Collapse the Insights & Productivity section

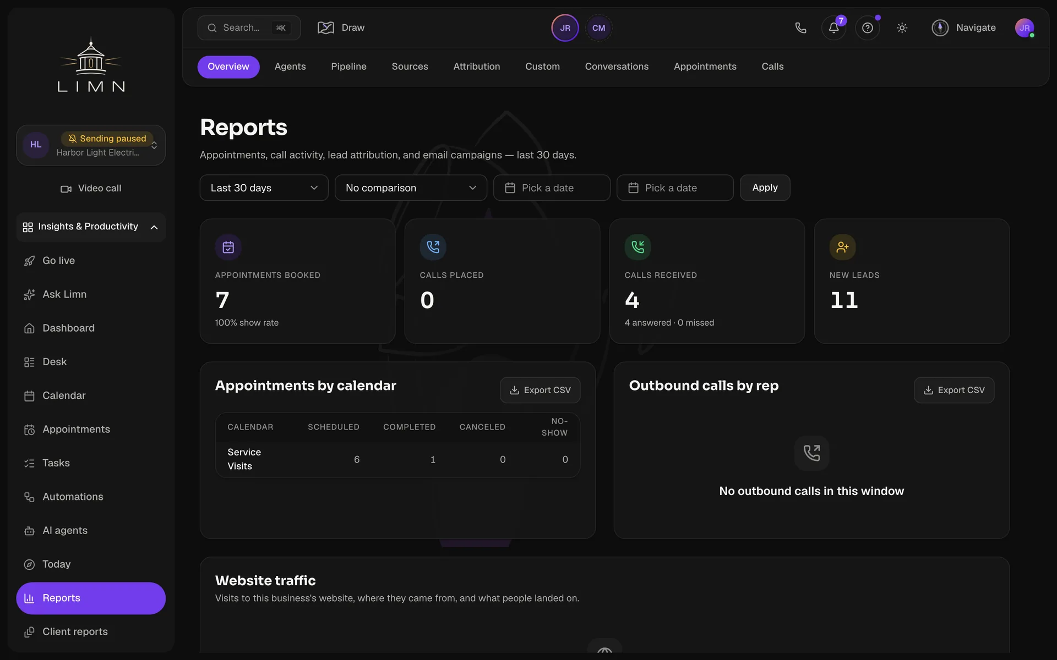point(91,227)
